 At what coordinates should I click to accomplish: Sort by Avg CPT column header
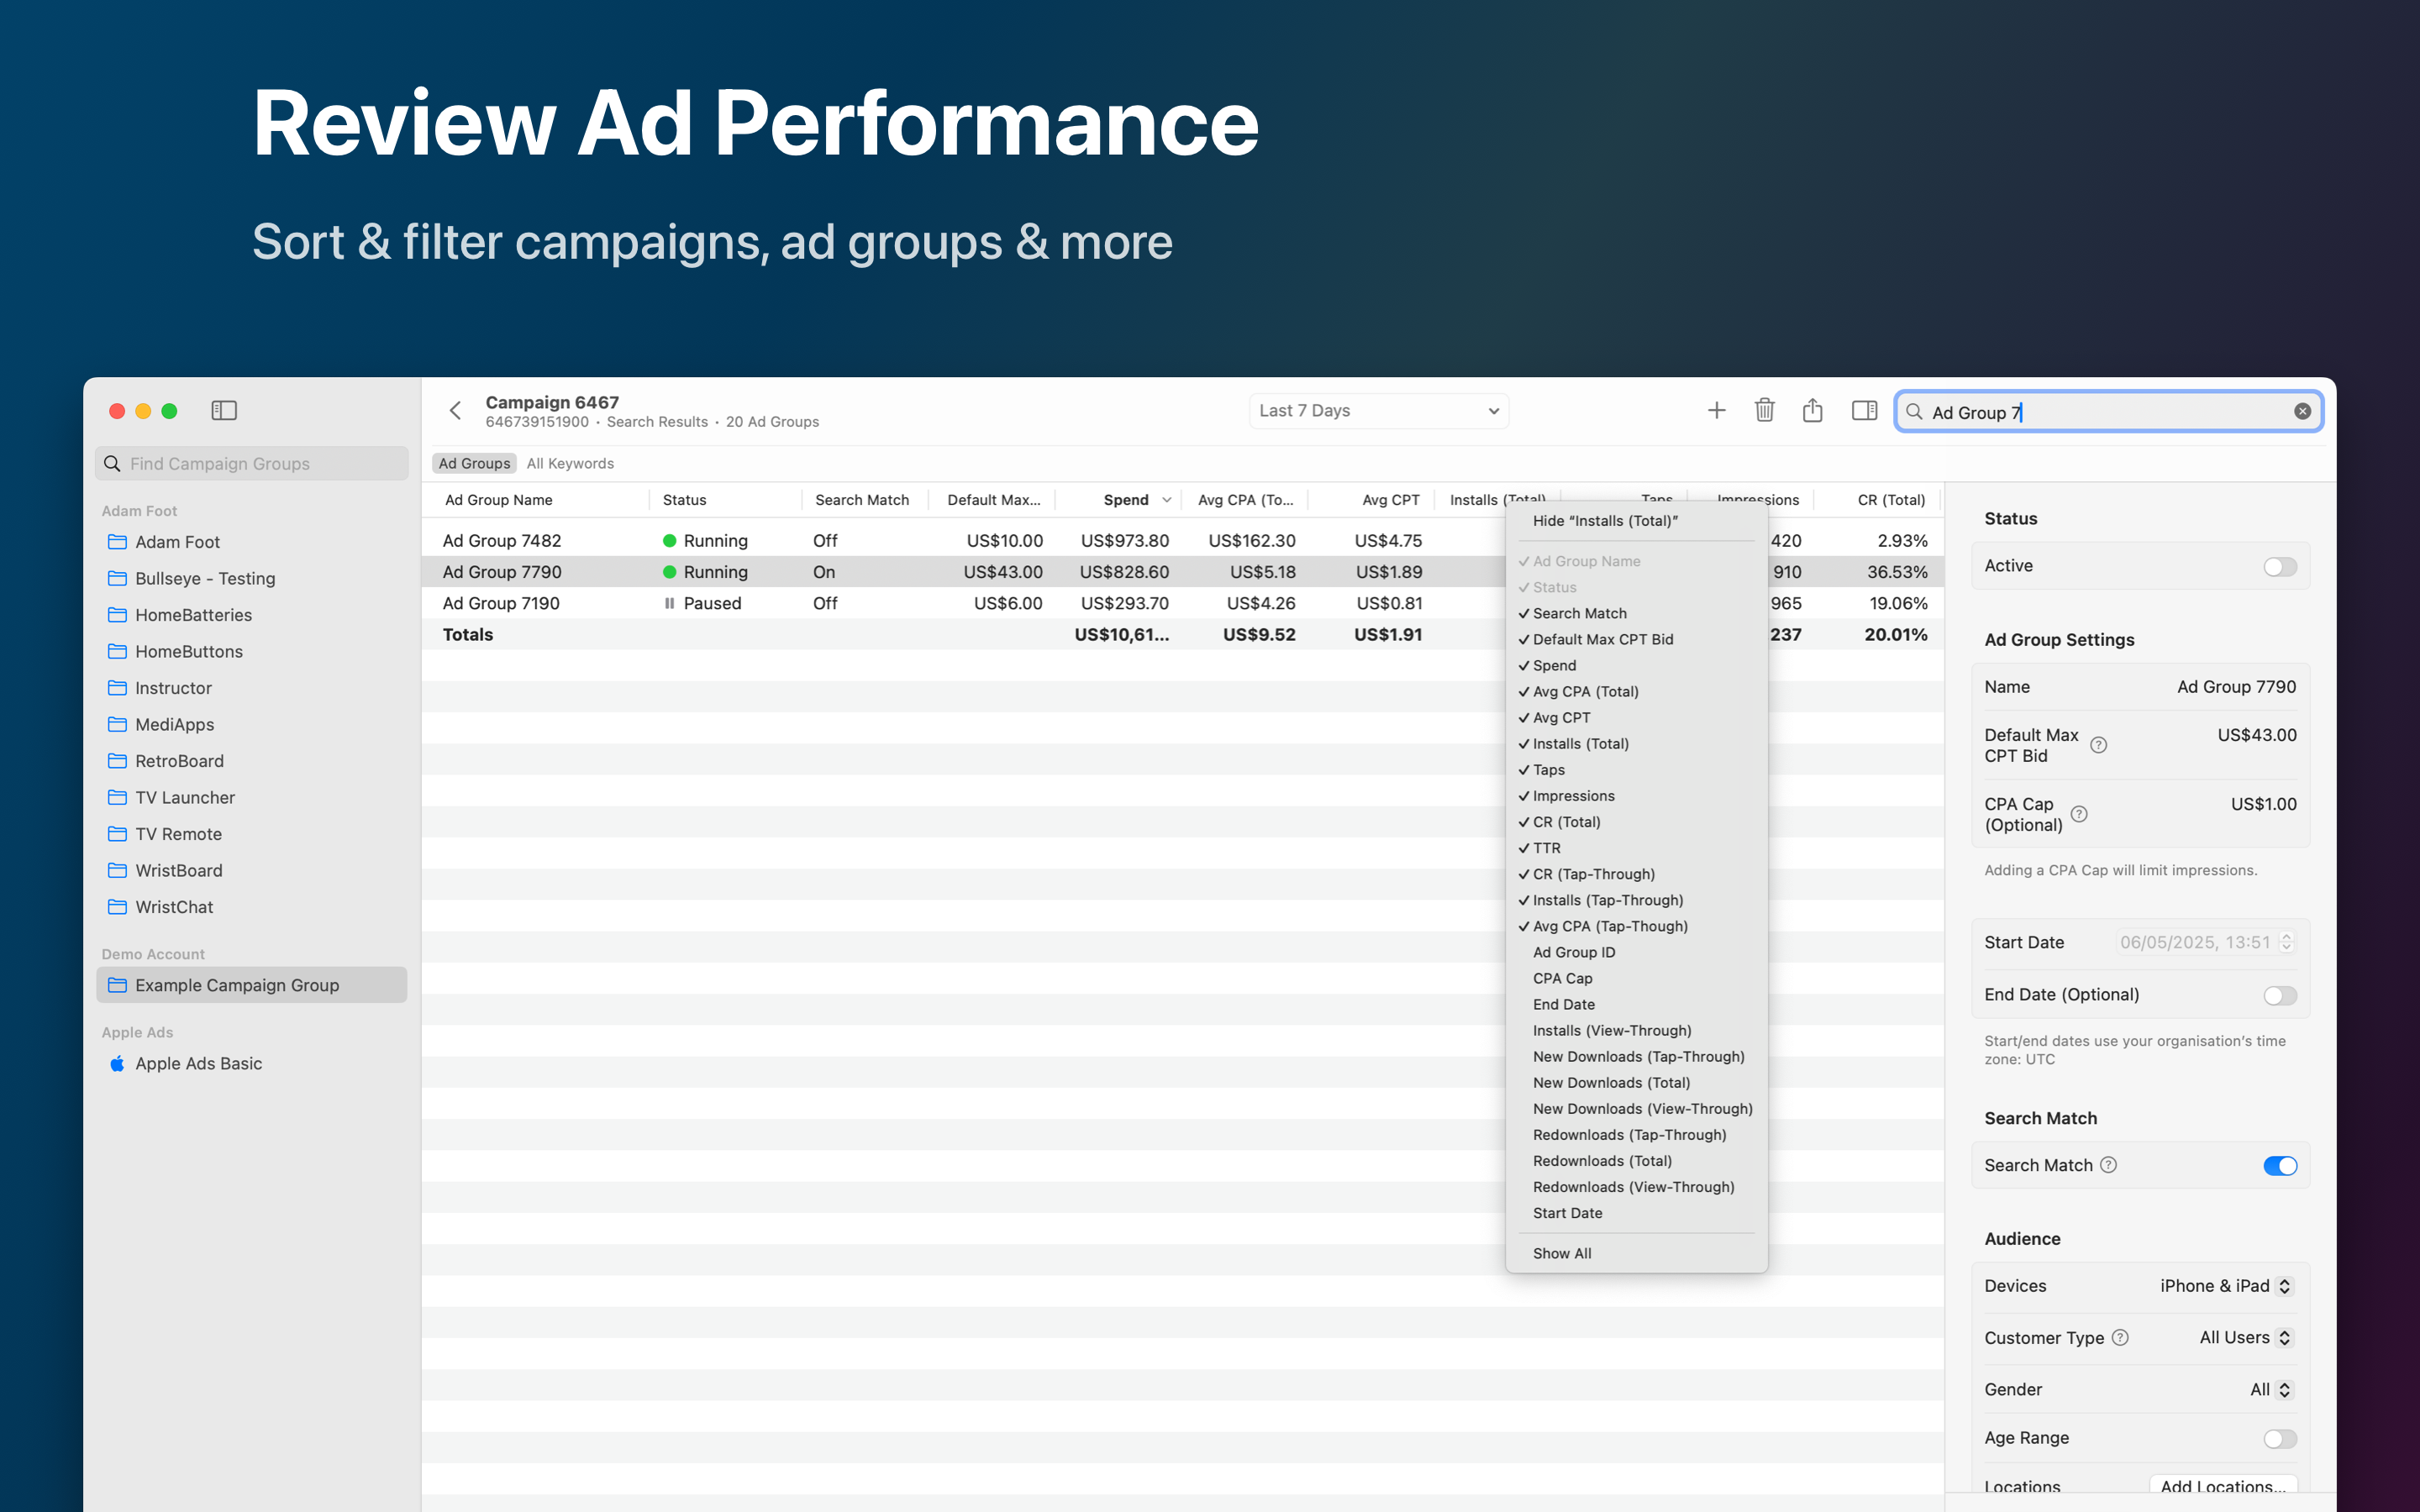point(1372,500)
